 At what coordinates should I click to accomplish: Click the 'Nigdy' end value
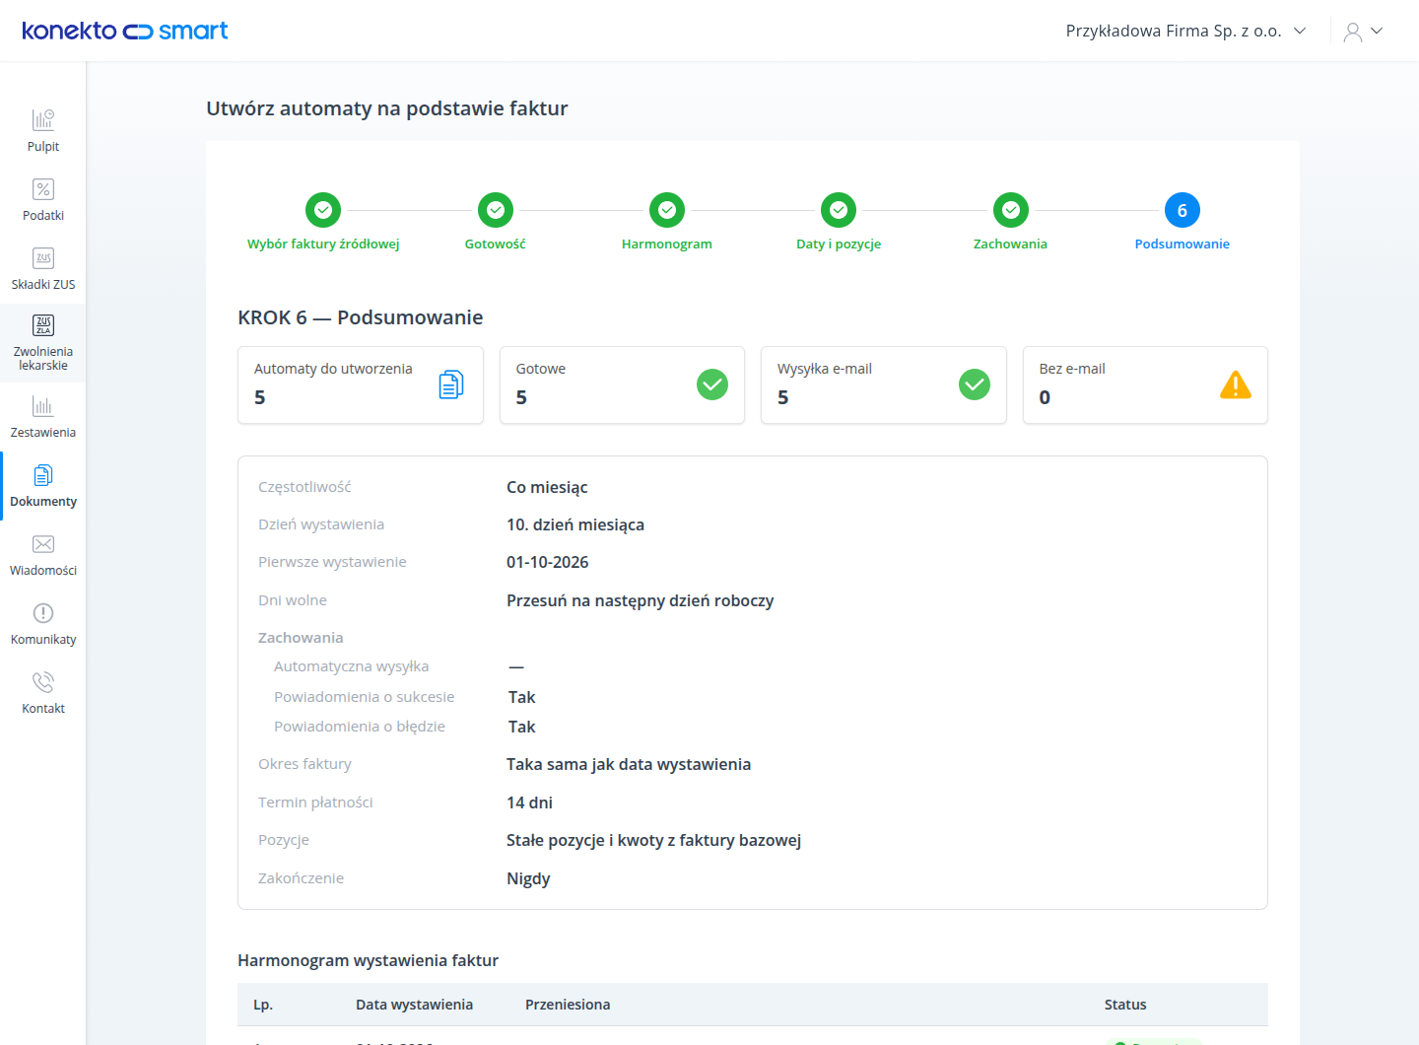coord(528,878)
